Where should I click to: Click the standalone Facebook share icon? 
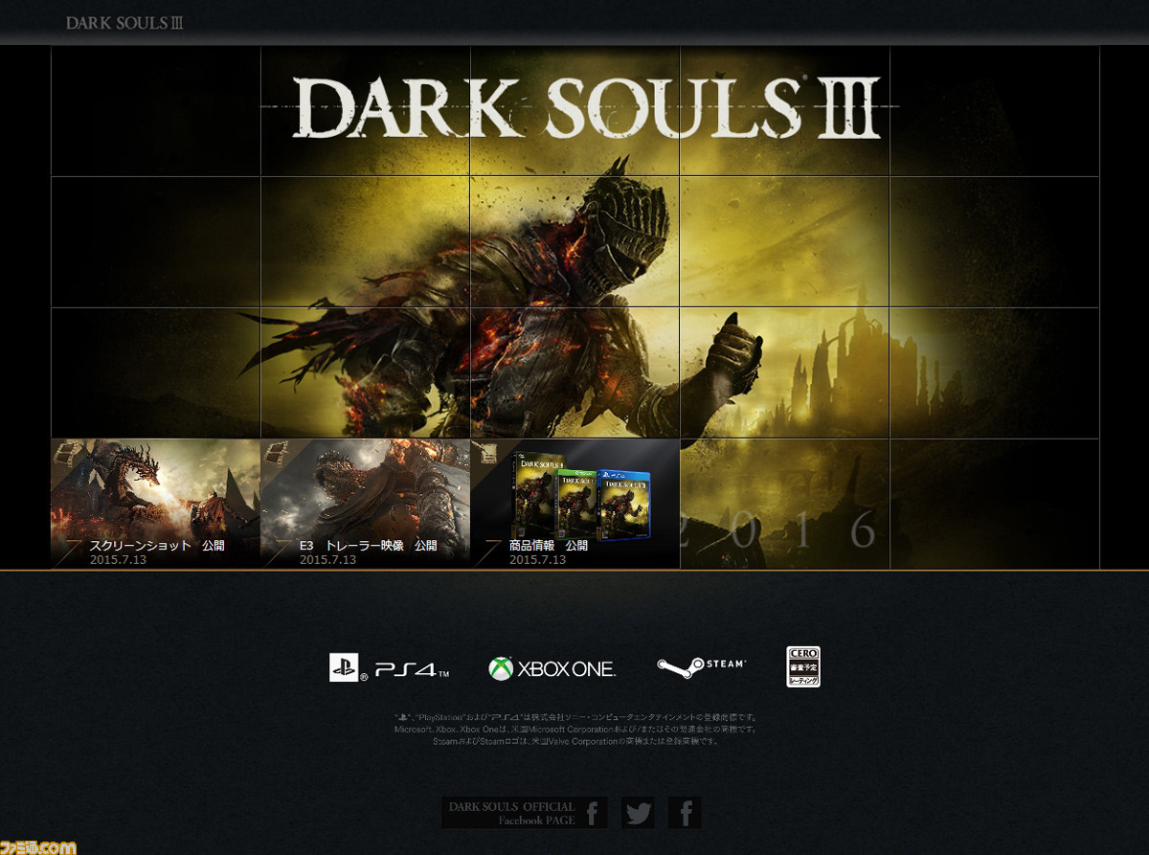[685, 813]
